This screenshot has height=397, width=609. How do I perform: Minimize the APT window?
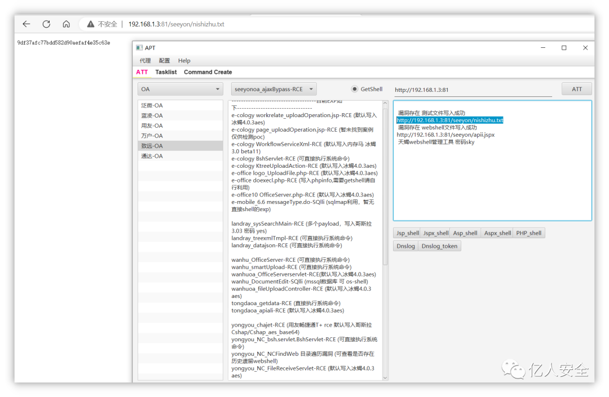[543, 48]
